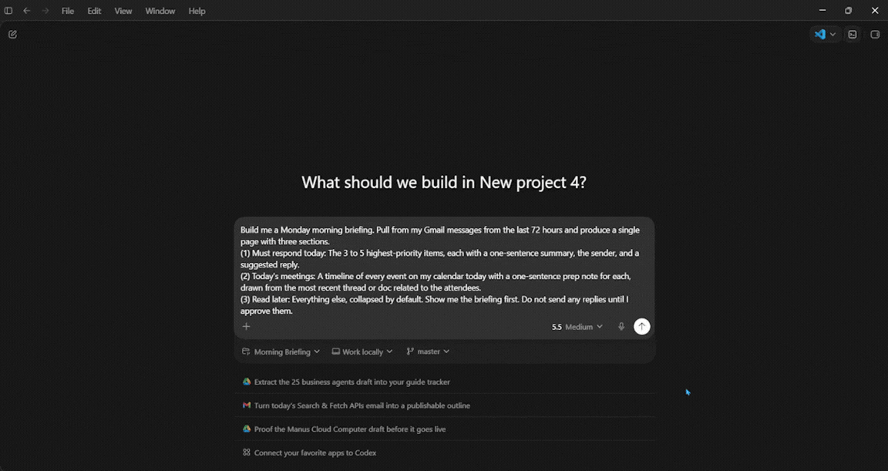Toggle the right side panel icon
Image resolution: width=888 pixels, height=471 pixels.
[874, 35]
